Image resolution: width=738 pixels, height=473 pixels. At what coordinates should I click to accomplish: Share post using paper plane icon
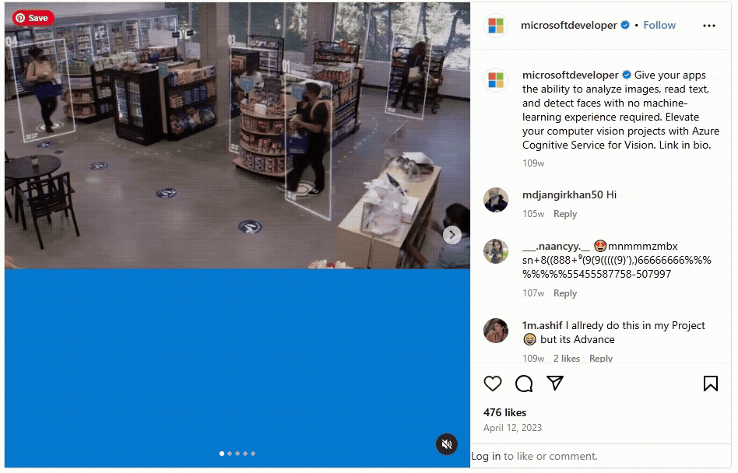tap(555, 384)
